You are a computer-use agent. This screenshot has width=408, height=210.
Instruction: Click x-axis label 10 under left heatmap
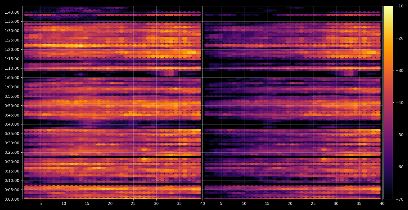[64, 204]
